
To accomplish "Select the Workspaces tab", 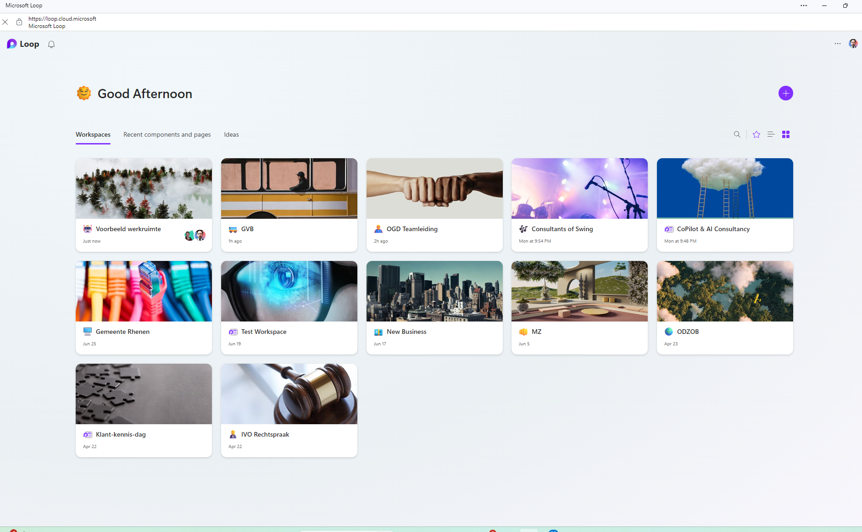I will (x=93, y=134).
